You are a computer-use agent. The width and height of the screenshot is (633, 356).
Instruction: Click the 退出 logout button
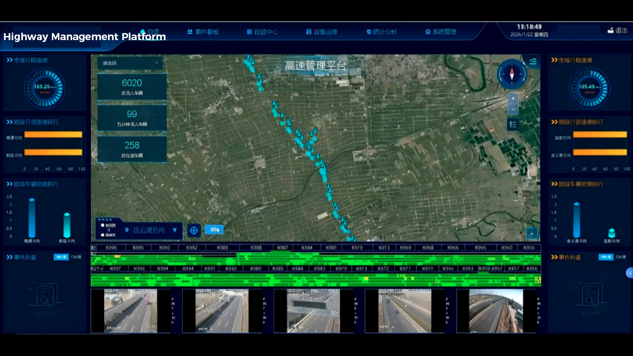pos(617,30)
